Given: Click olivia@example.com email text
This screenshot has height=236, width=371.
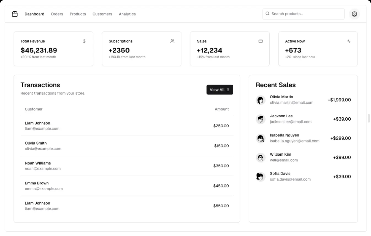Looking at the screenshot, I should coord(43,149).
